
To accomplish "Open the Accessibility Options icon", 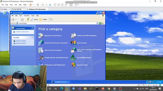I will click(74, 58).
